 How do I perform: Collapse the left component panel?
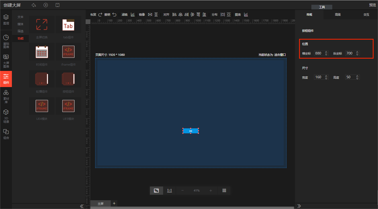[82, 206]
